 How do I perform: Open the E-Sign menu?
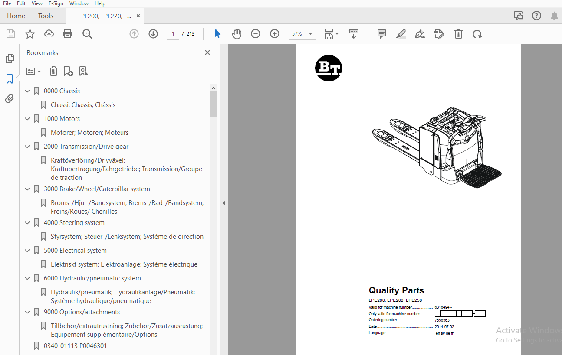[x=56, y=3]
